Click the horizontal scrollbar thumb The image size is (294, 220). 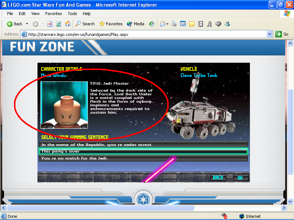(100, 208)
